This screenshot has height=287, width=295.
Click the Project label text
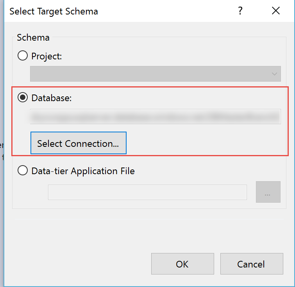pos(46,56)
